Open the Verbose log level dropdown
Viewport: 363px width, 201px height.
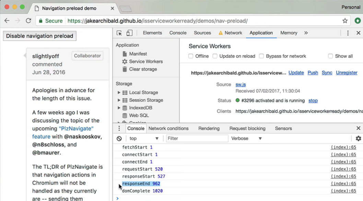(246, 138)
